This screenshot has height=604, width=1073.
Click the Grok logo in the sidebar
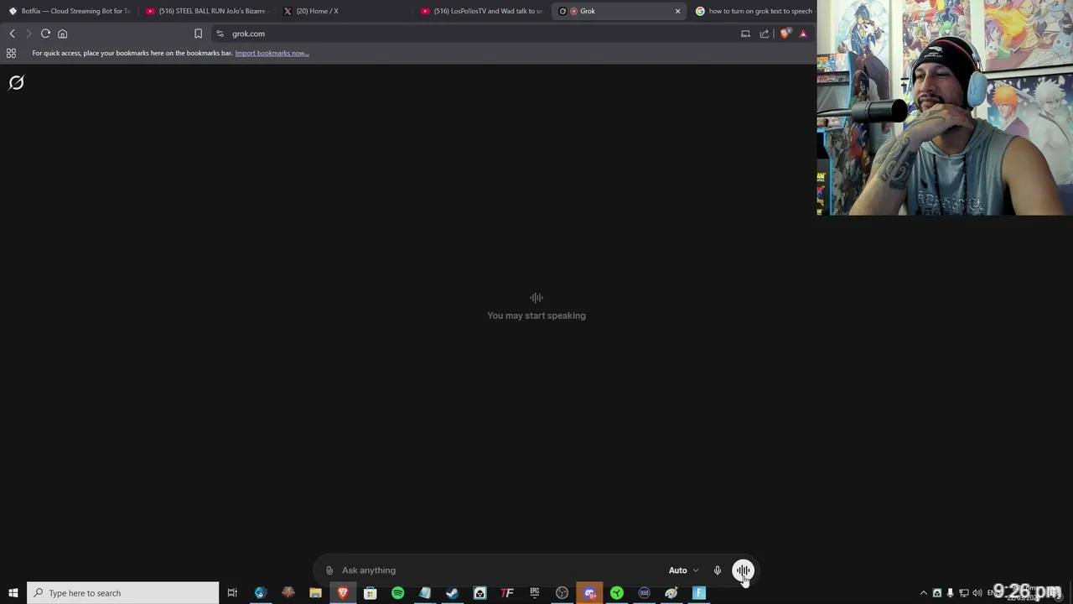[x=16, y=82]
